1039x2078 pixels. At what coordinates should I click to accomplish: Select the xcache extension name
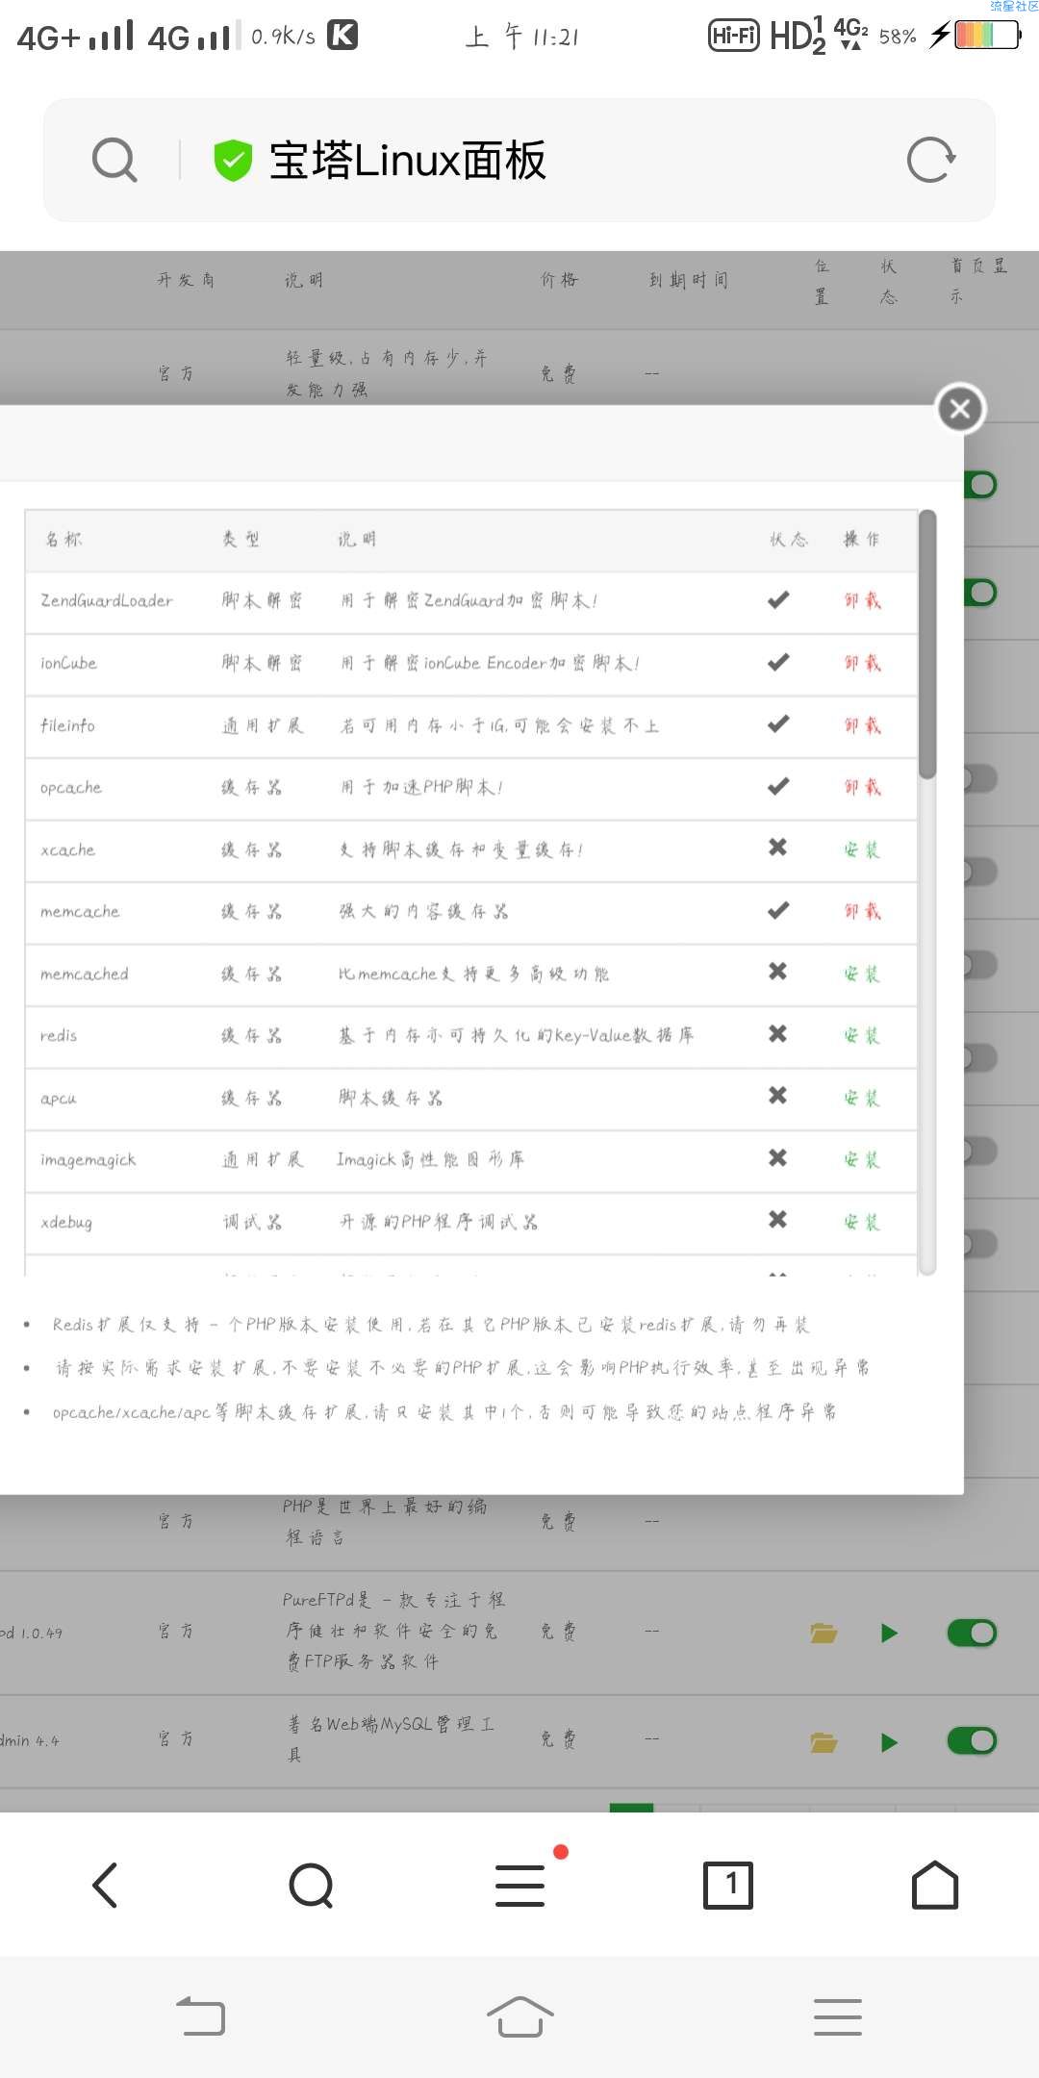(67, 849)
